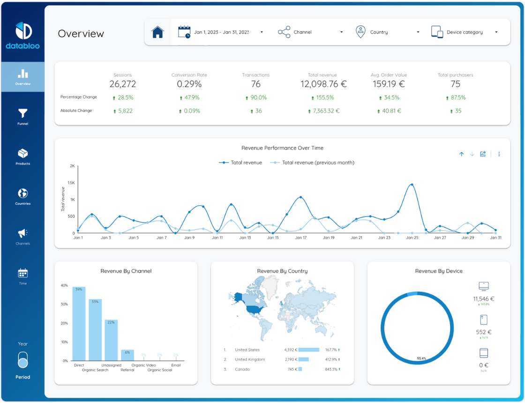Viewport: 525px width, 403px height.
Task: Click the drill down arrow on revenue chart
Action: (x=472, y=154)
